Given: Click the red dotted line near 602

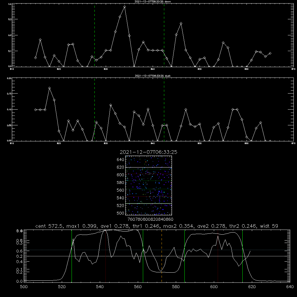Looking at the screenshot, I should (218, 256).
